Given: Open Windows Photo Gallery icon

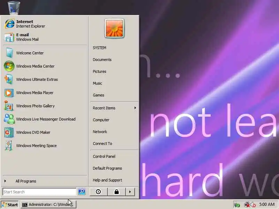Looking at the screenshot, I should point(9,106).
